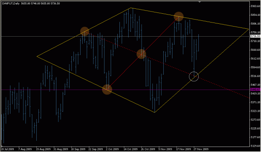Click the 19 Aug 2009 date label
Image resolution: width=261 pixels, height=152 pixels.
point(43,149)
